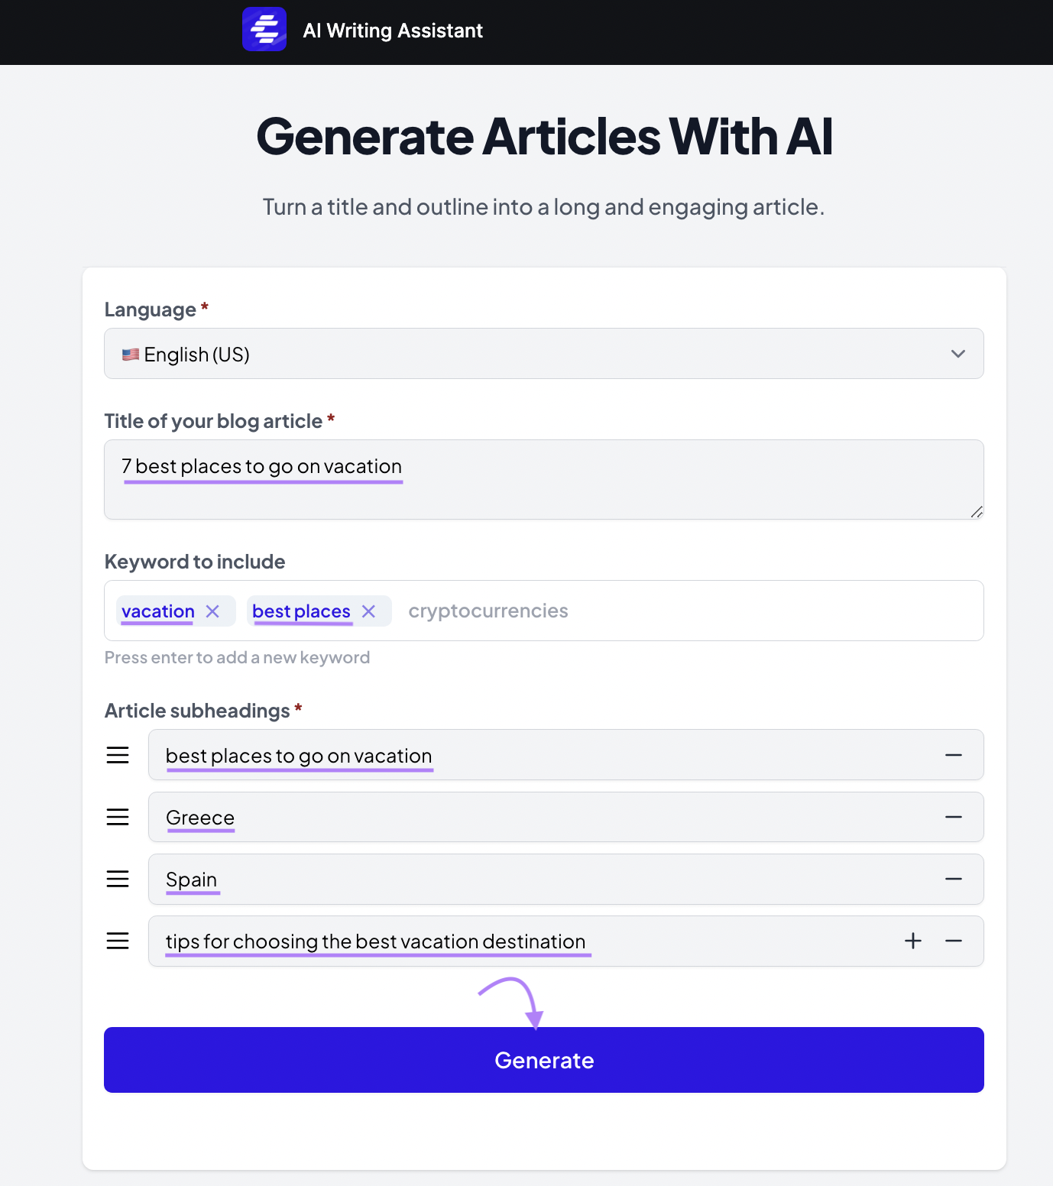Screen dimensions: 1053x1186
Task: Click the AI Writing Assistant logo icon
Action: point(264,30)
